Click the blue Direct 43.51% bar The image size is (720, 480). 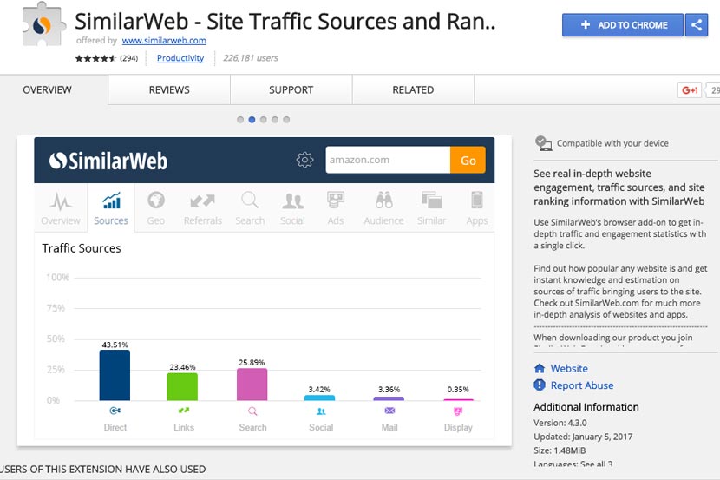pyautogui.click(x=115, y=375)
